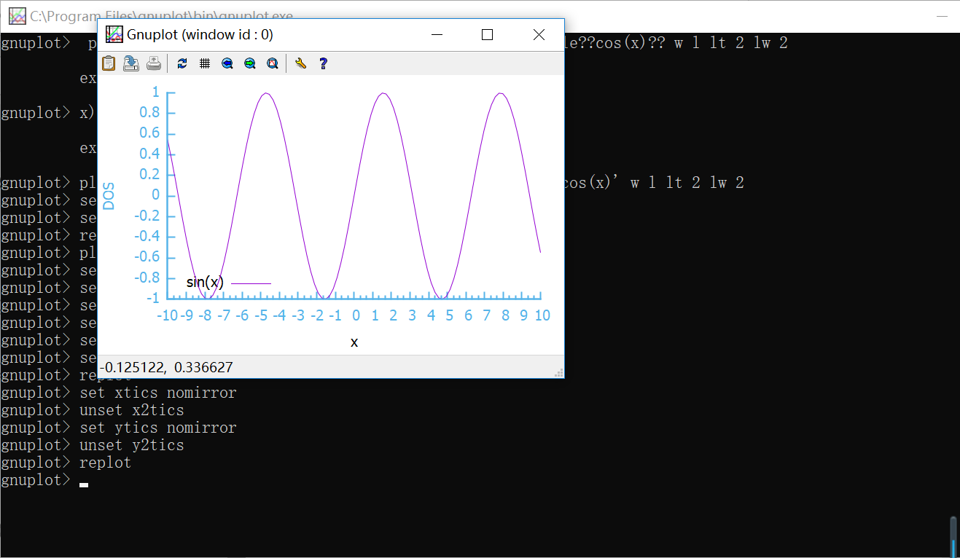This screenshot has width=960, height=558.
Task: Open help with the question mark icon
Action: 324,63
